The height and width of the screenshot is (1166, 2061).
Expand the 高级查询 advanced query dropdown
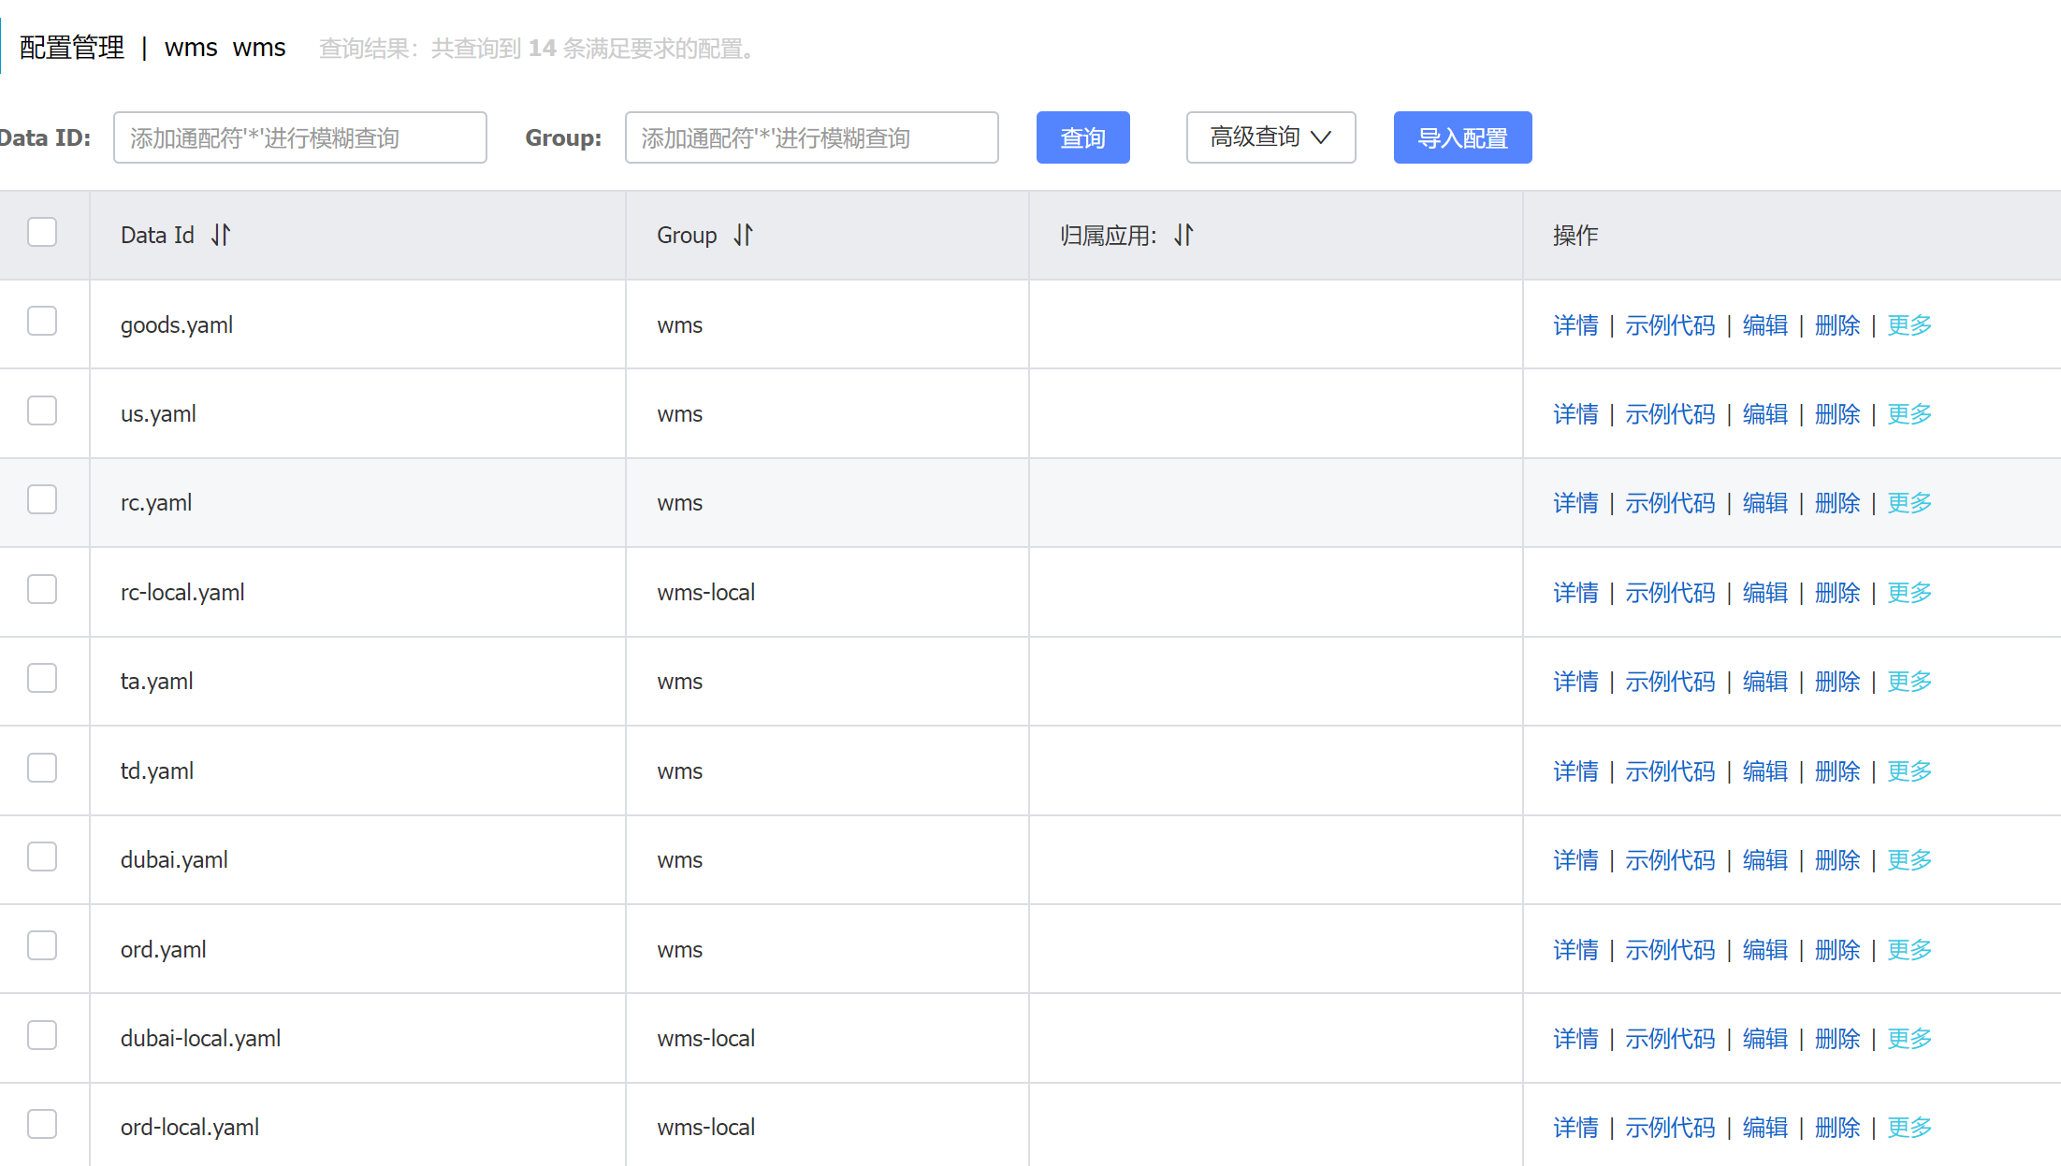(1270, 137)
